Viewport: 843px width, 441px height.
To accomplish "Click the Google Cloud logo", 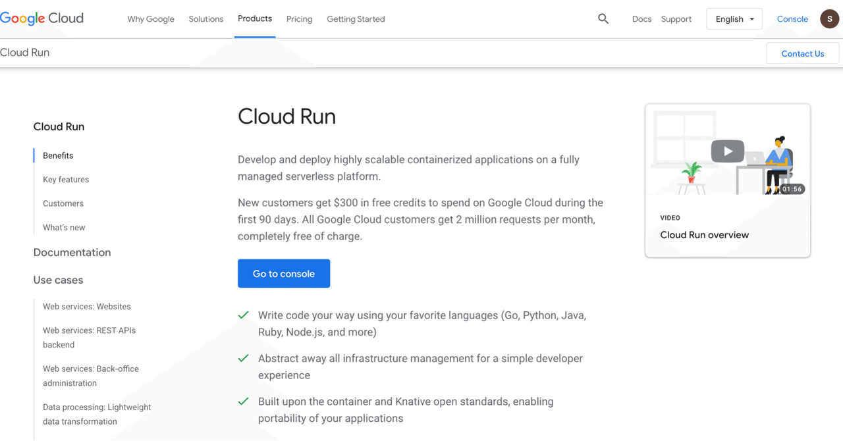I will tap(41, 18).
